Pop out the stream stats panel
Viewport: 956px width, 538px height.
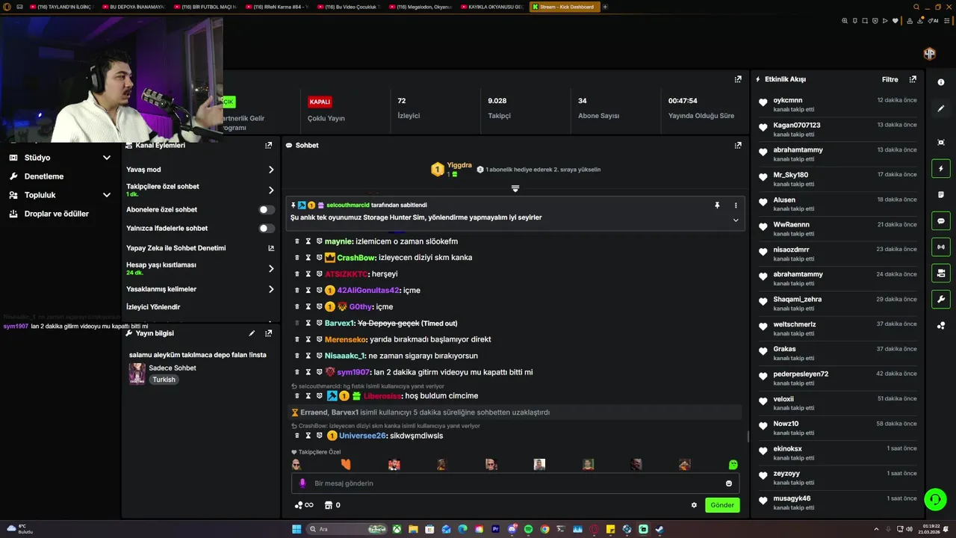coord(738,79)
